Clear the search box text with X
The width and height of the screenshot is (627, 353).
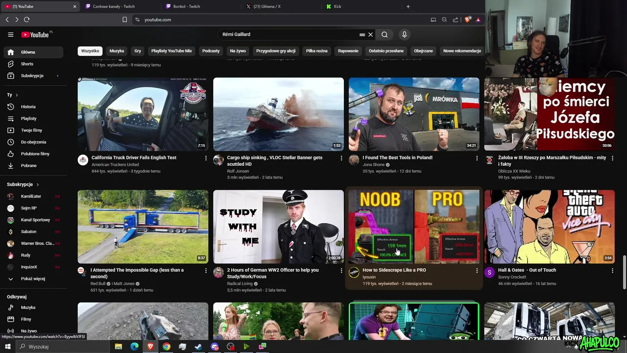pos(371,34)
